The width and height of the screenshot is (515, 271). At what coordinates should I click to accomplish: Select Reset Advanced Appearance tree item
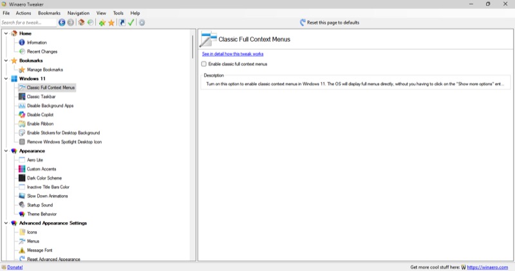coord(53,259)
